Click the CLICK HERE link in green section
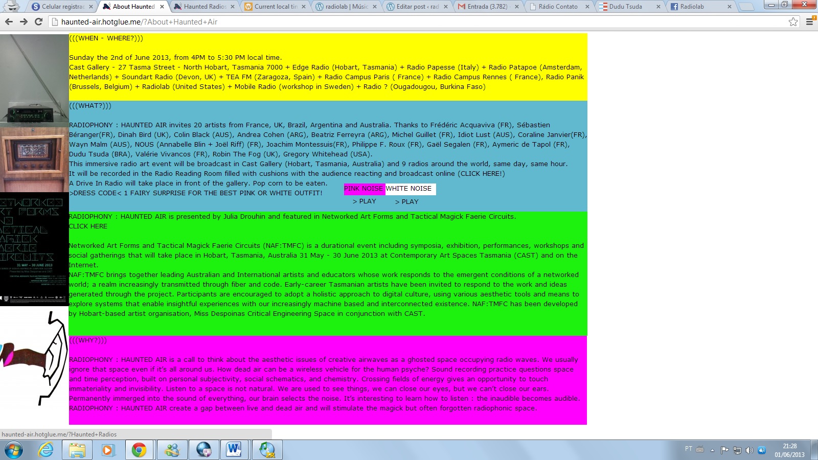This screenshot has width=818, height=460. click(88, 226)
